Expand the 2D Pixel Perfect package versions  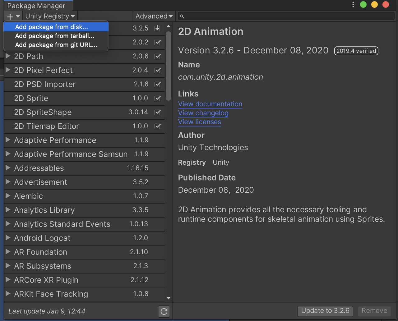click(8, 70)
